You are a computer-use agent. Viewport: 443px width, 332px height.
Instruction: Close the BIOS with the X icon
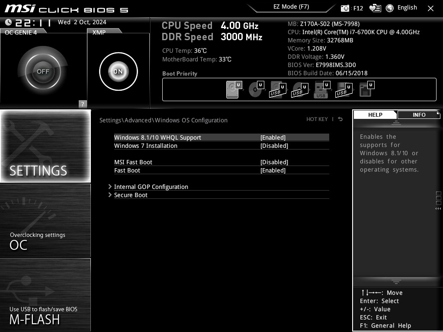[430, 9]
